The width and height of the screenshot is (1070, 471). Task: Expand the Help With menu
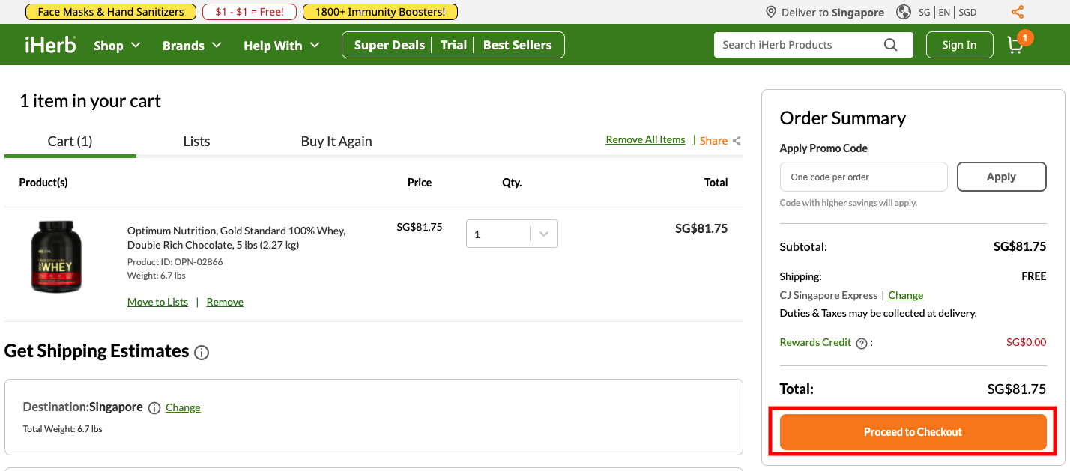click(281, 46)
